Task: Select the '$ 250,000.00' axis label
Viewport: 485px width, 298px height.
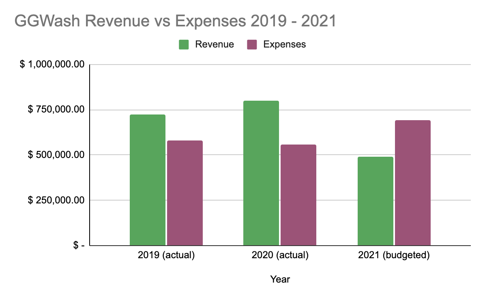Action: [56, 200]
